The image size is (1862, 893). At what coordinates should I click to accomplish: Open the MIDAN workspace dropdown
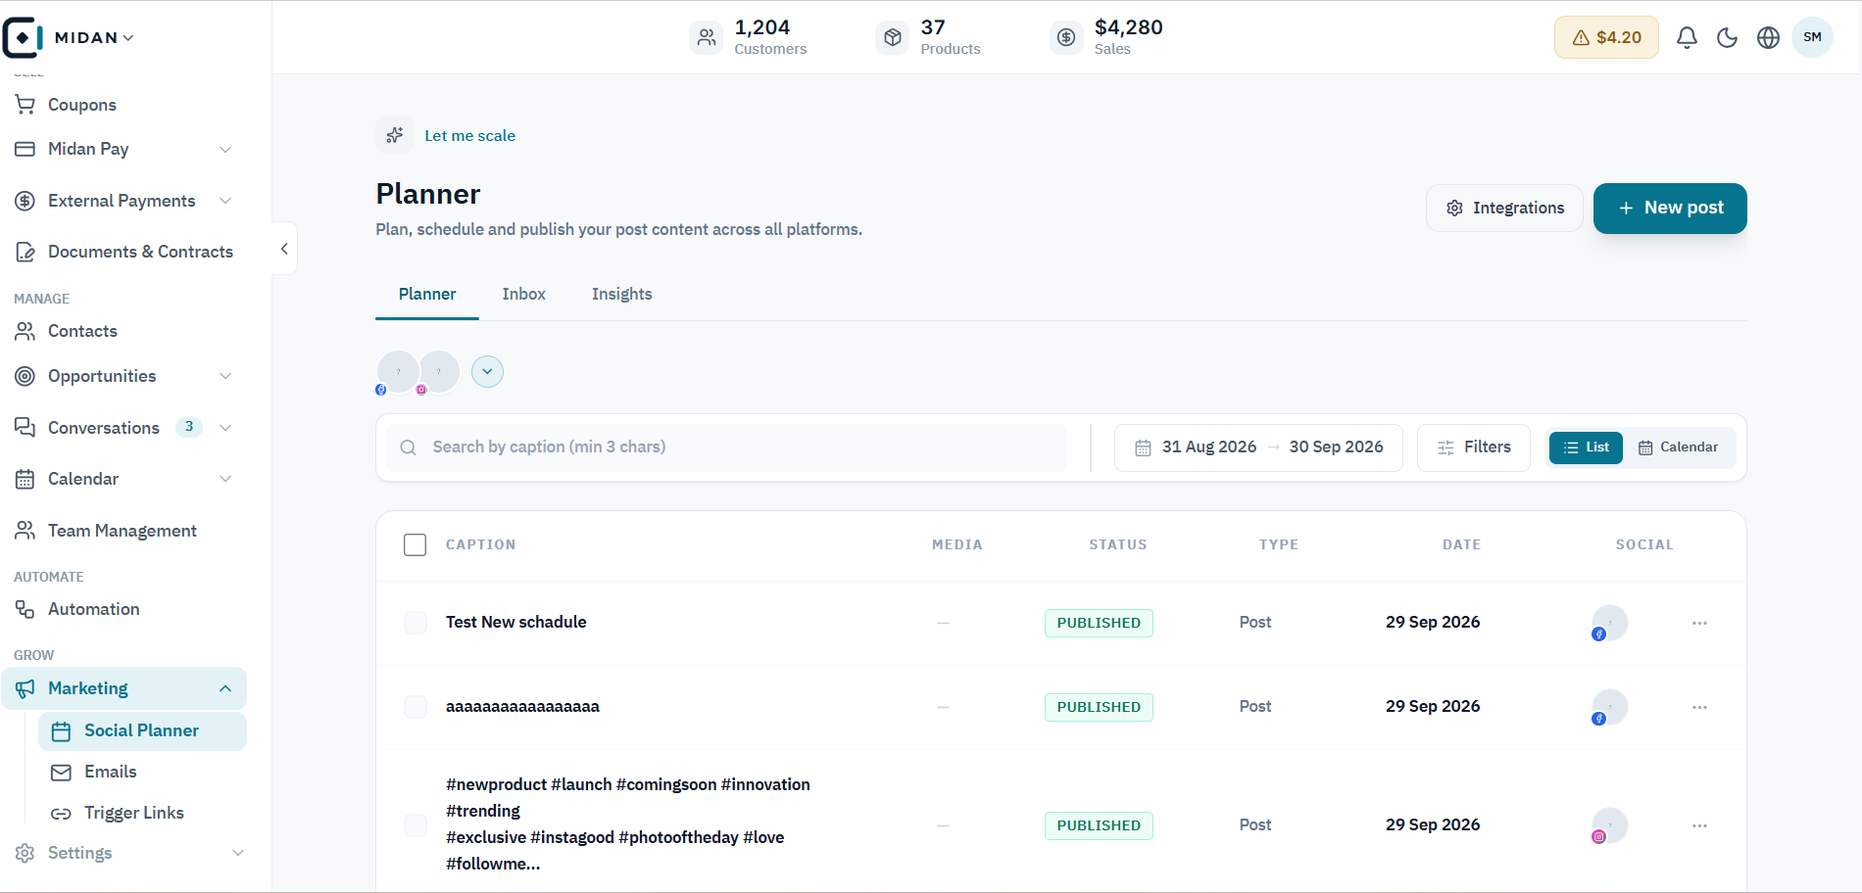(94, 37)
